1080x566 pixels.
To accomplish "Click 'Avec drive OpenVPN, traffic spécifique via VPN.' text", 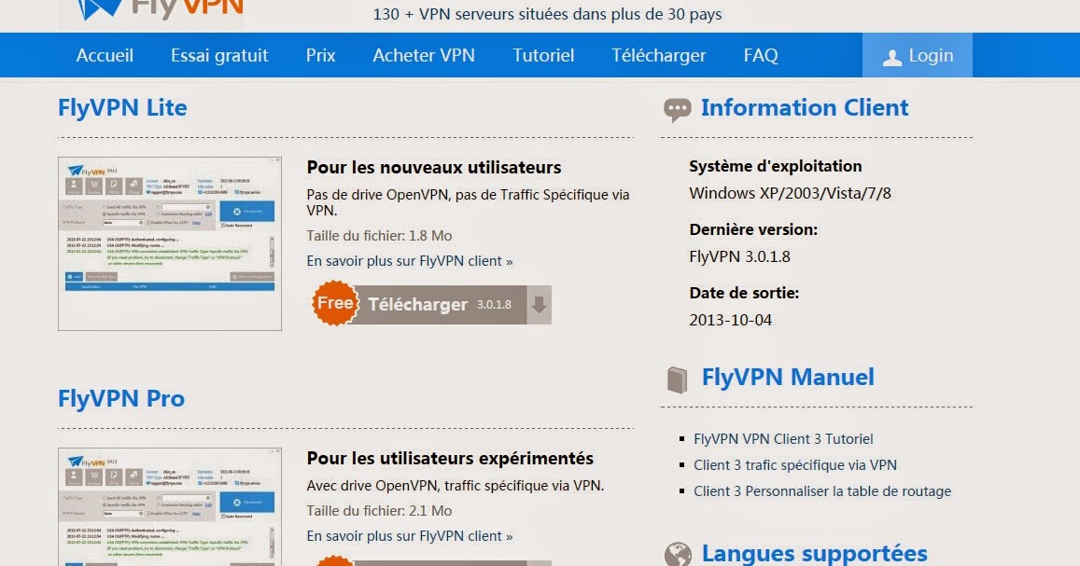I will click(x=456, y=486).
